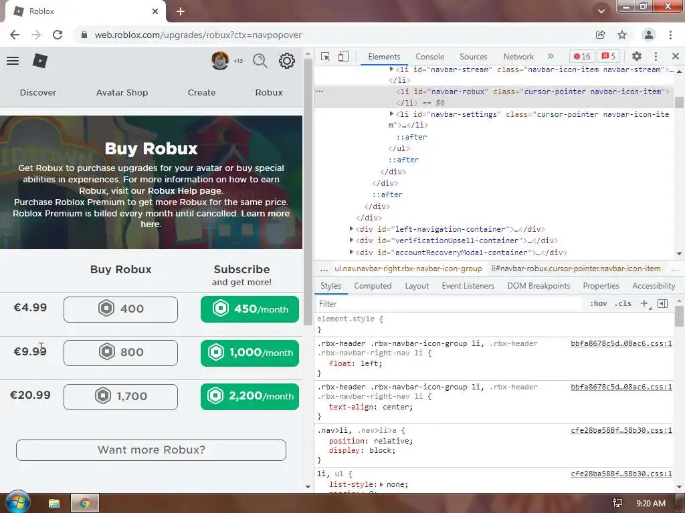The height and width of the screenshot is (513, 685).
Task: Open the Event Listeners tab
Action: click(468, 286)
